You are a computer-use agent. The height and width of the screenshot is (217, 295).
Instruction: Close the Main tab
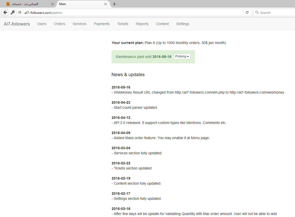click(106, 4)
